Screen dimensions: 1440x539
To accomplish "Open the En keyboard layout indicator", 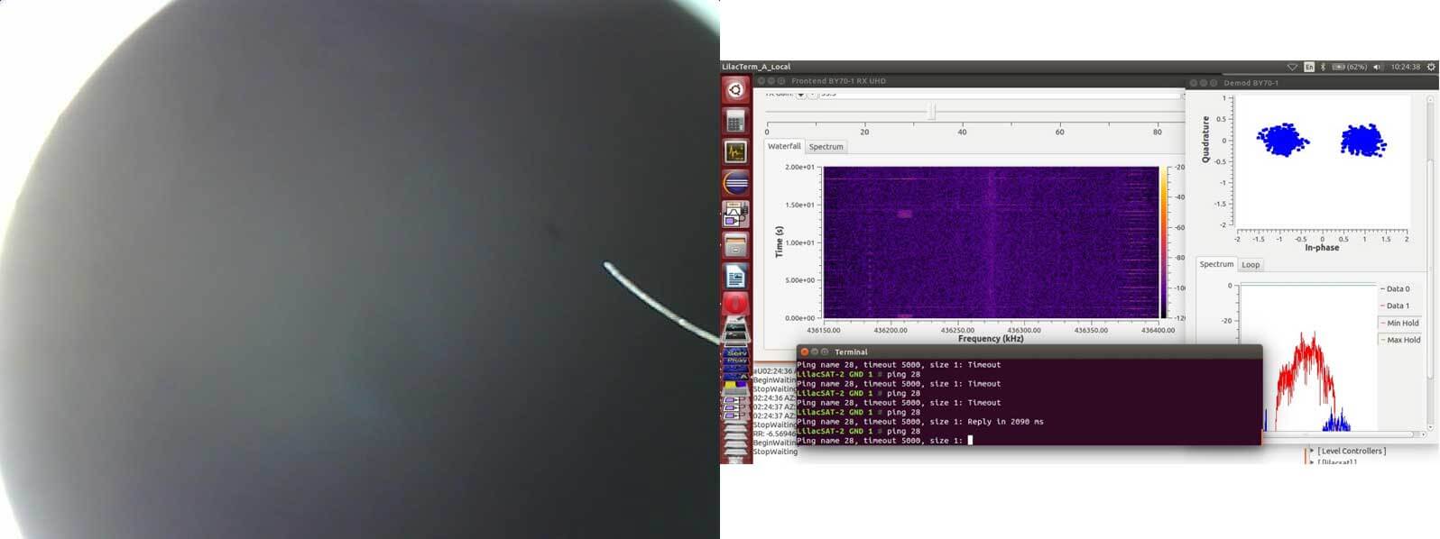I will point(1309,67).
